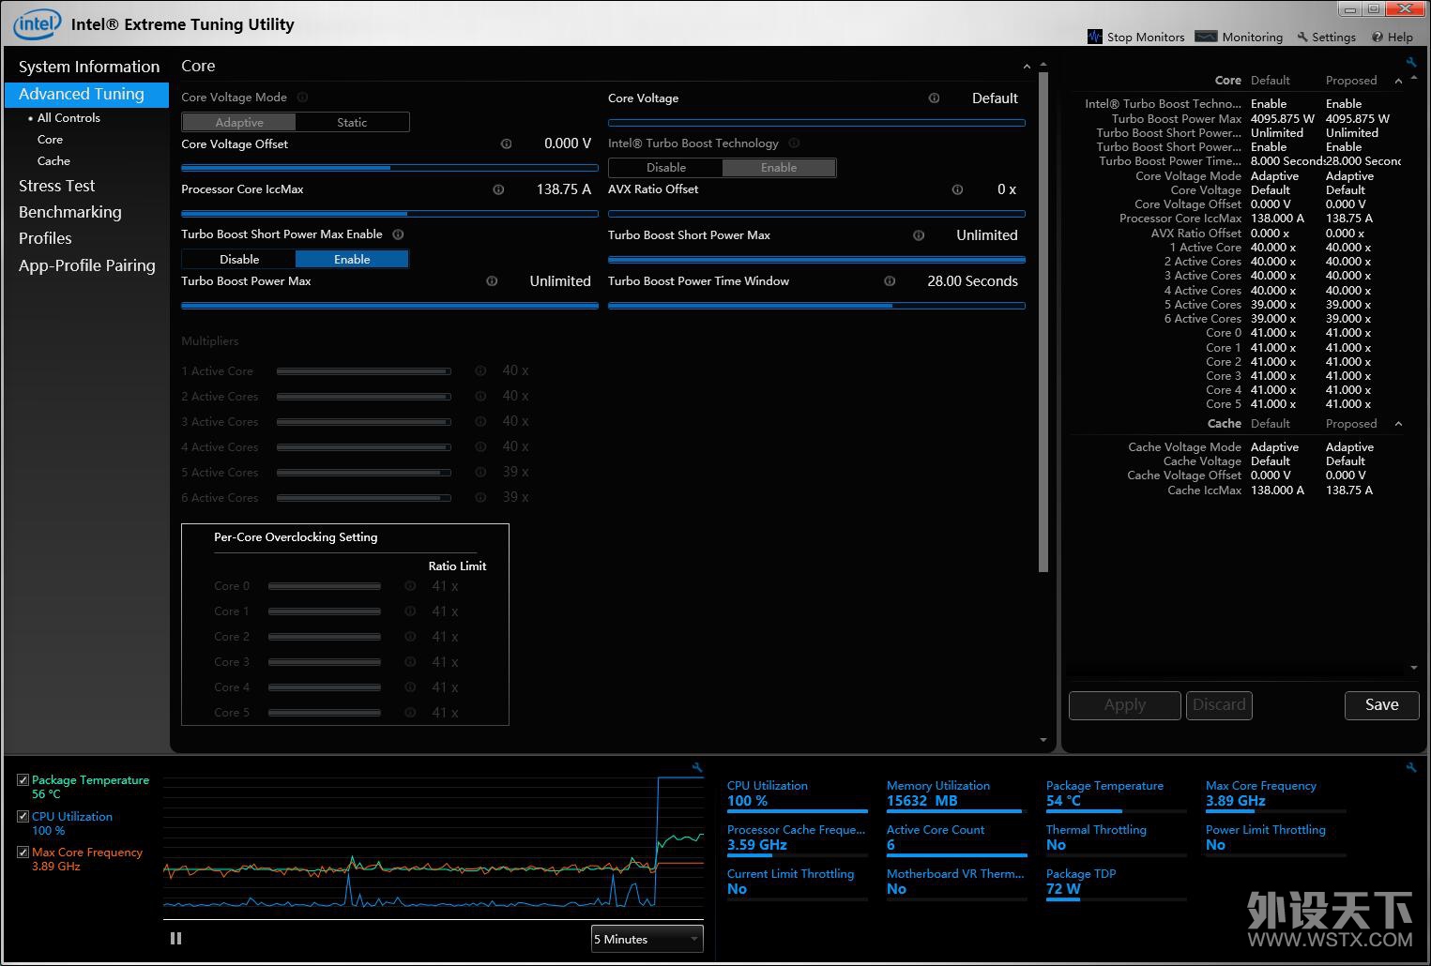The image size is (1431, 966).
Task: Select Core sub-item in the sidebar
Action: [50, 139]
